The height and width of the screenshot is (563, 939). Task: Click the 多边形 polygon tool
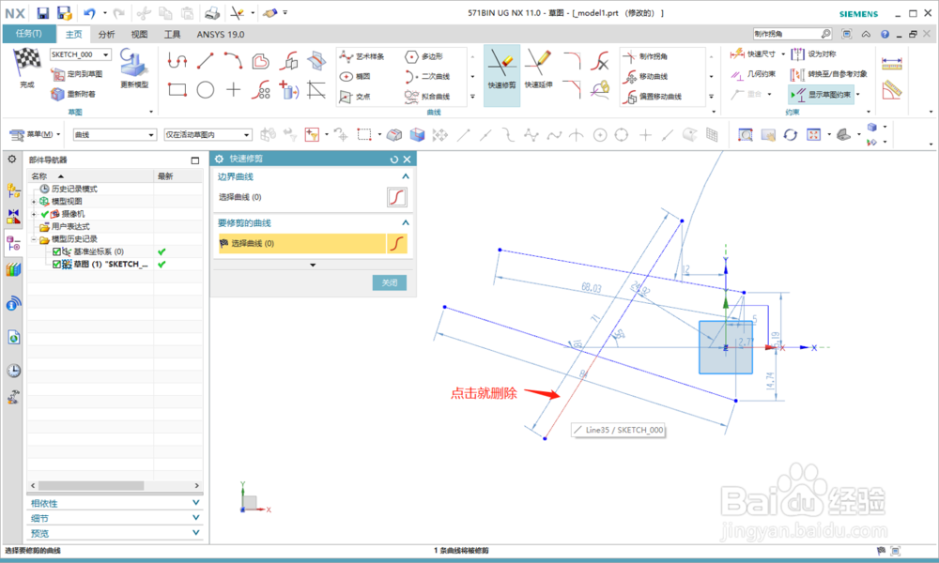point(424,56)
